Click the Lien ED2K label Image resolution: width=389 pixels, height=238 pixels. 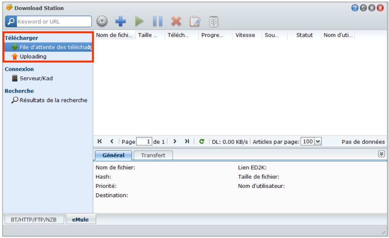click(x=253, y=167)
